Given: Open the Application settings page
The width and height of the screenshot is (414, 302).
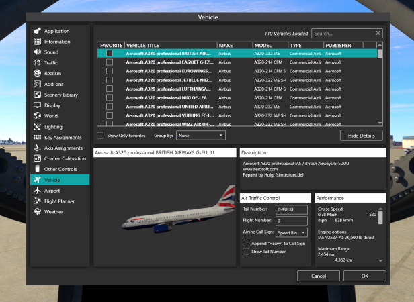Looking at the screenshot, I should [x=60, y=31].
